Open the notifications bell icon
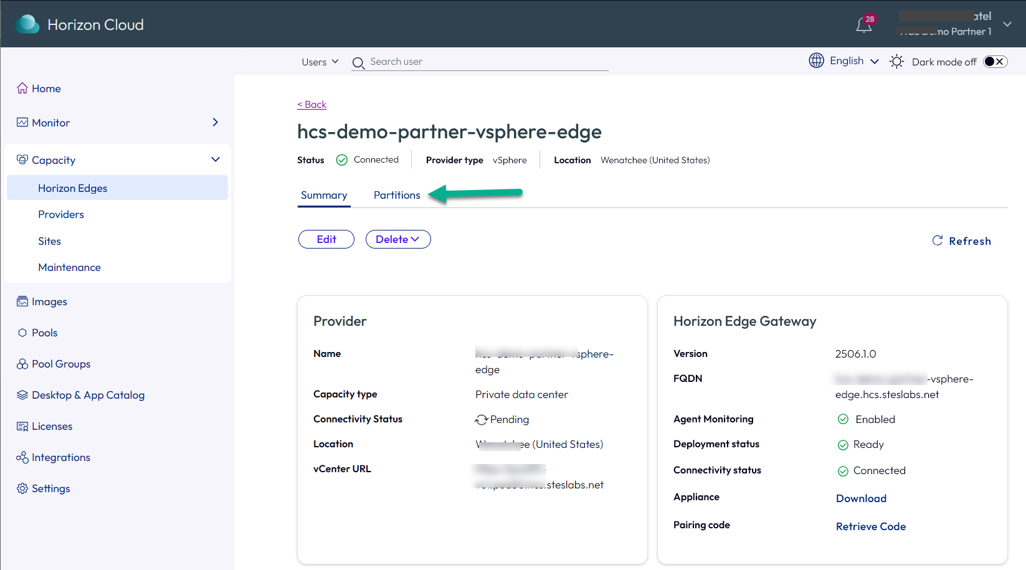The width and height of the screenshot is (1026, 570). point(863,25)
